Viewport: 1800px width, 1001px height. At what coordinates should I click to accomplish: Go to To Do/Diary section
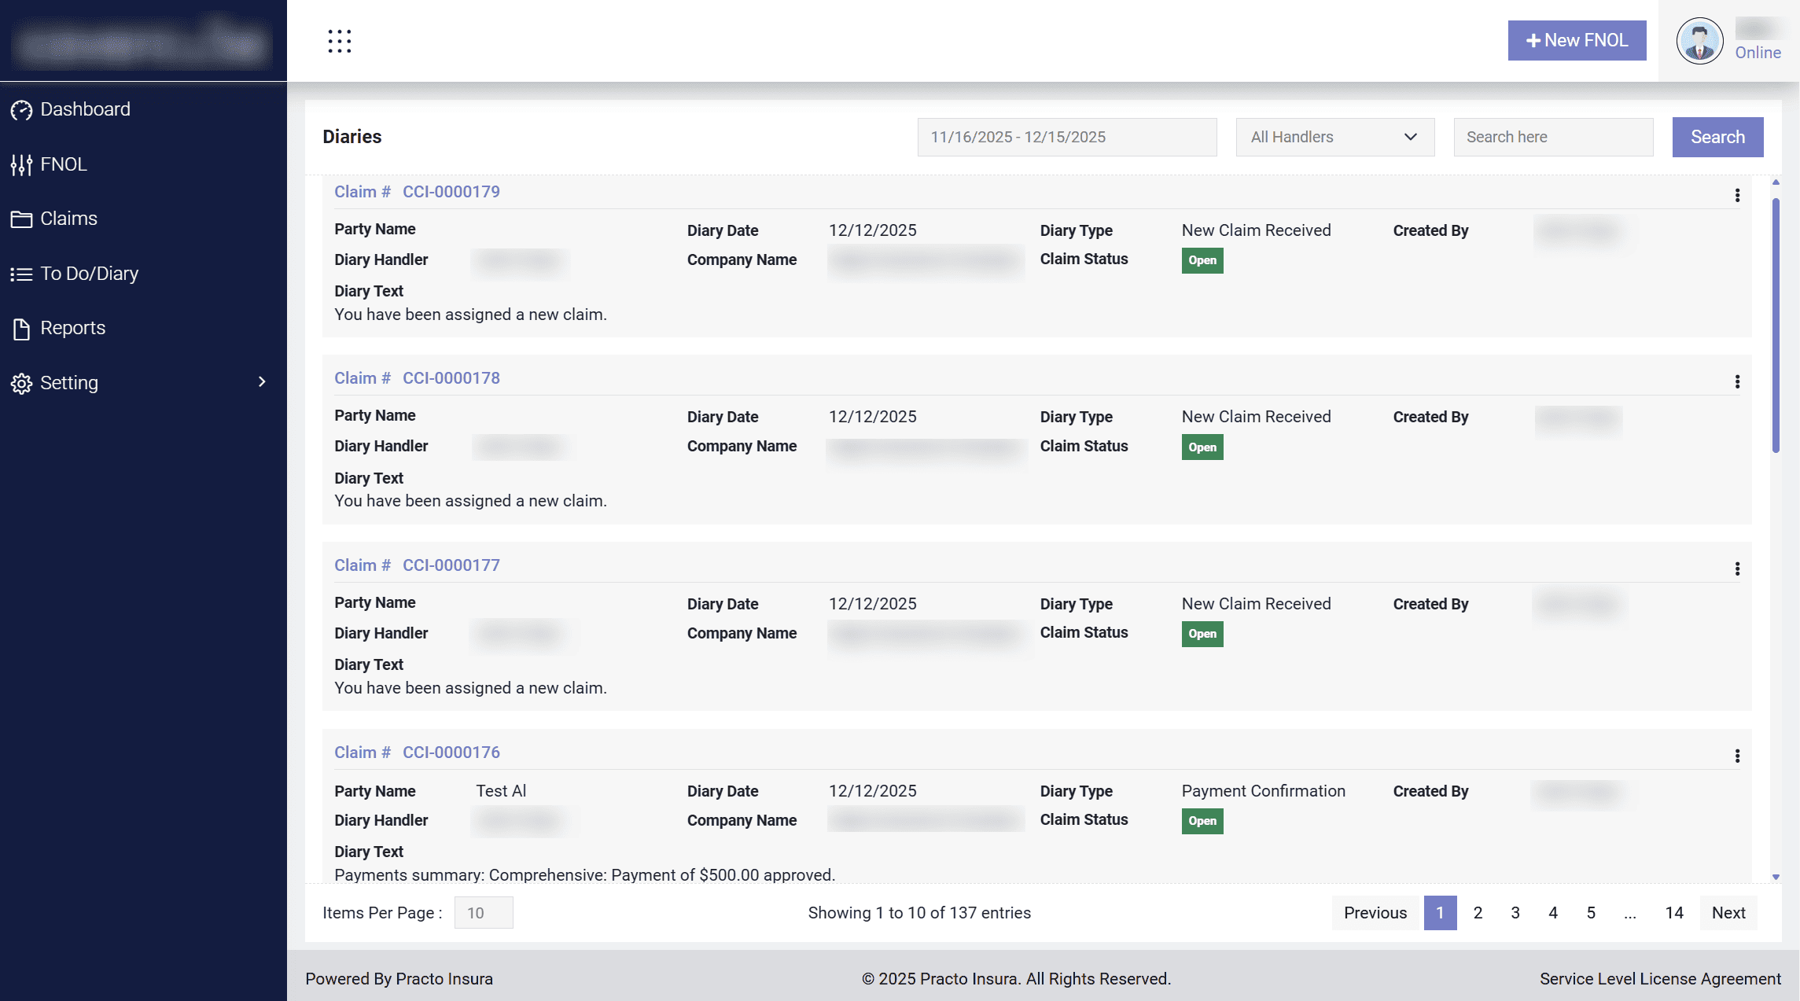(89, 274)
